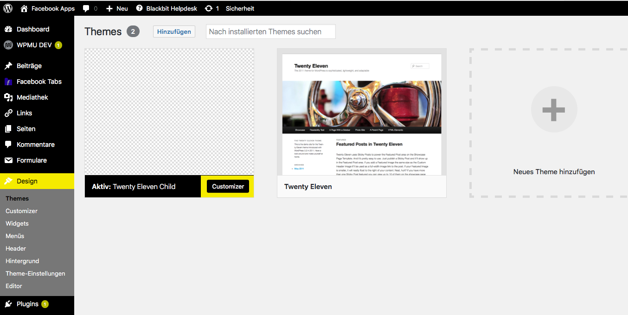The image size is (628, 315).
Task: Open the Beiträge menu
Action: tap(37, 66)
